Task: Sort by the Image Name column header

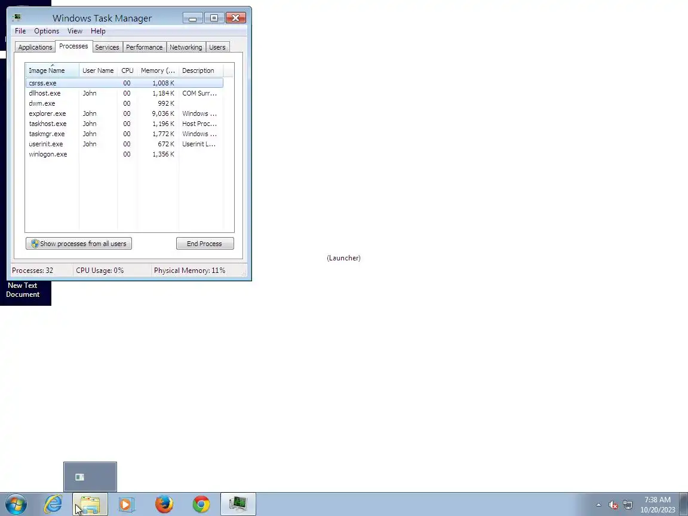Action: click(x=52, y=70)
